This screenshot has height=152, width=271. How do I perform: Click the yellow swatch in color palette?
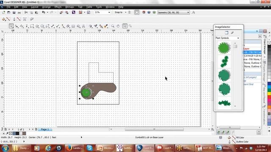(x=269, y=94)
